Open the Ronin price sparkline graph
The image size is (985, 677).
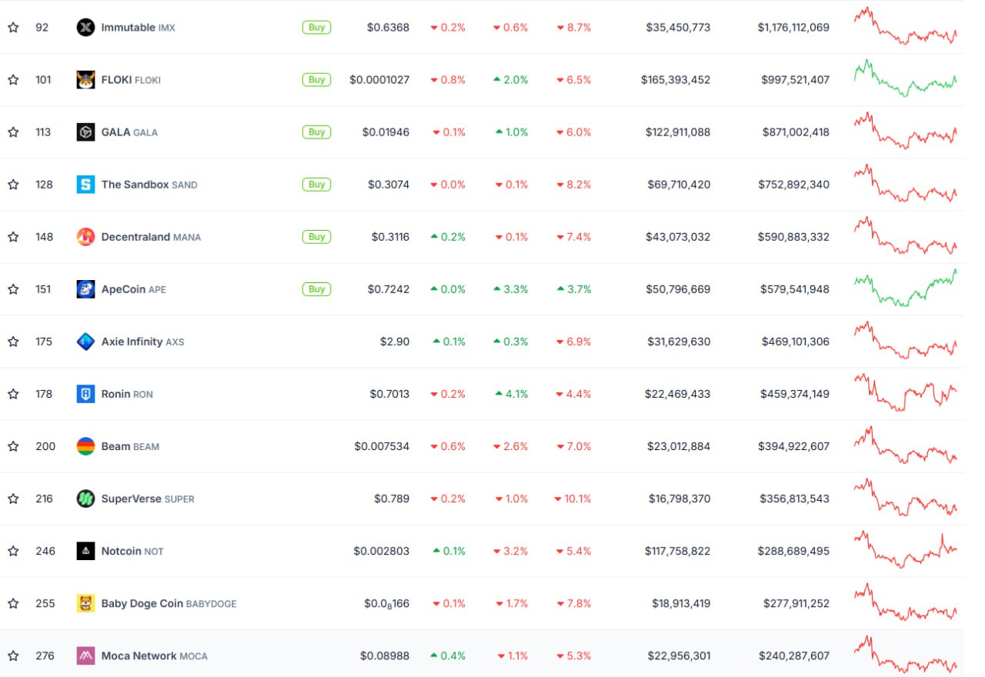point(905,392)
